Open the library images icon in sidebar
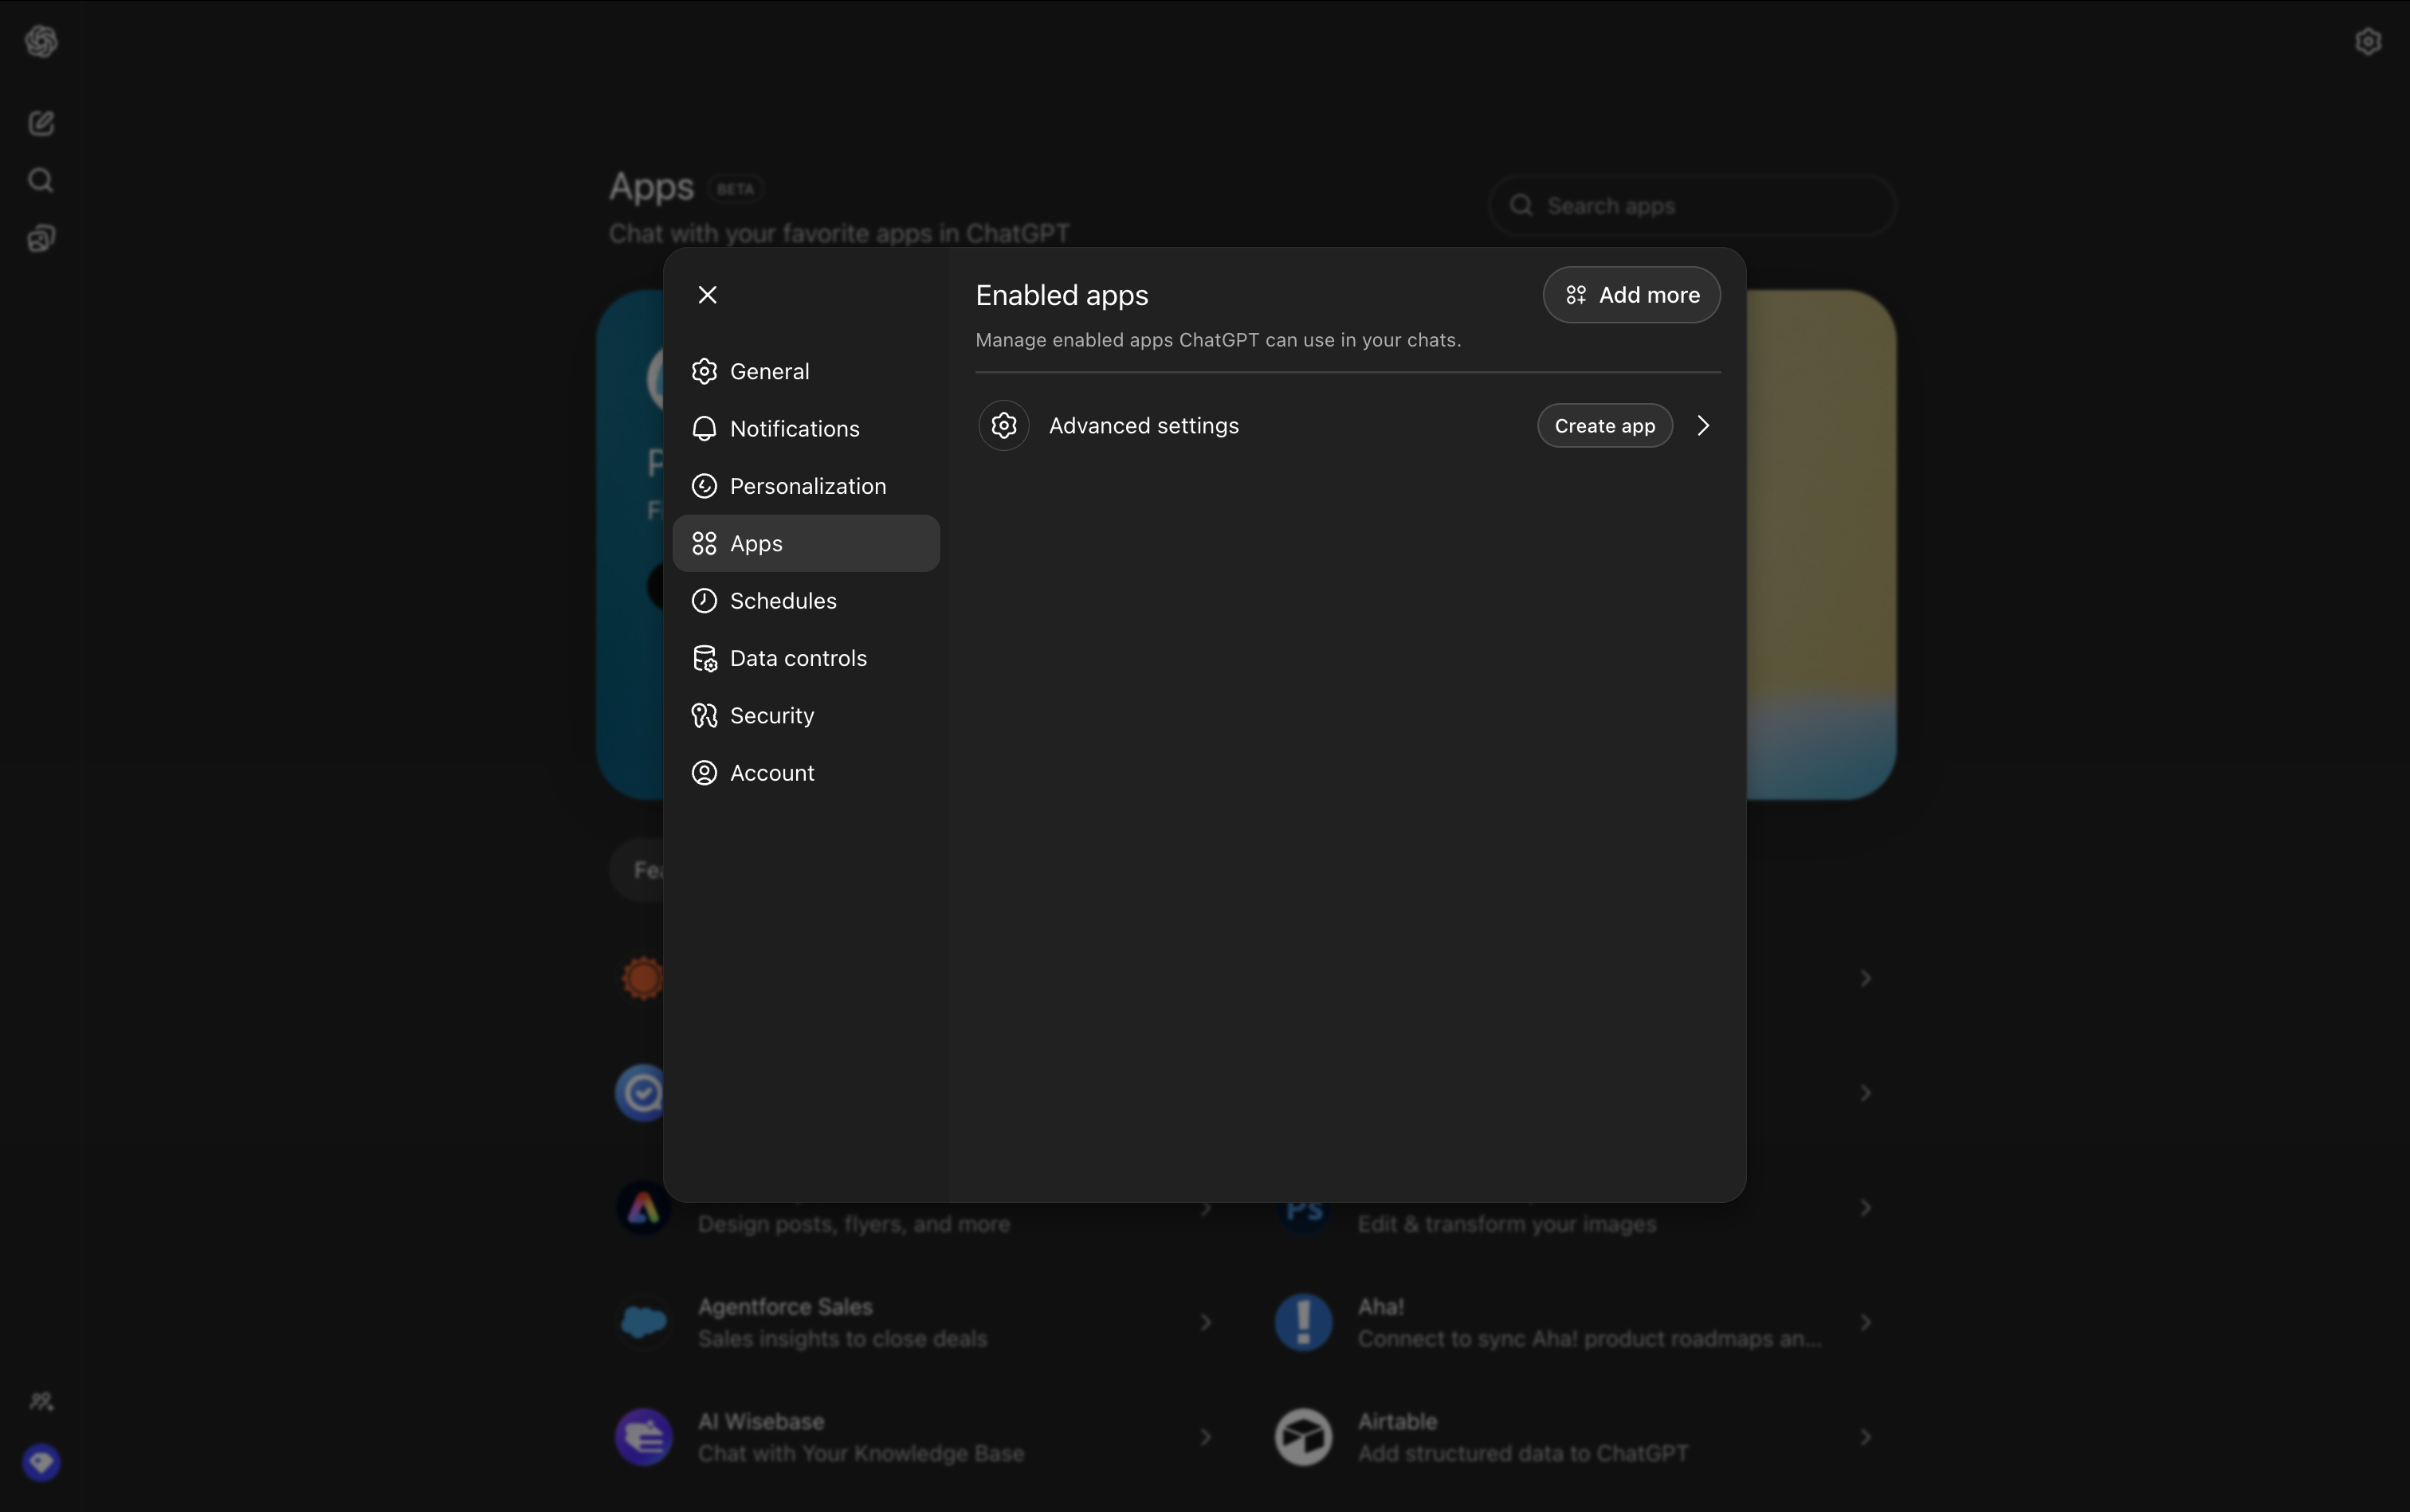The image size is (2410, 1512). (x=41, y=238)
